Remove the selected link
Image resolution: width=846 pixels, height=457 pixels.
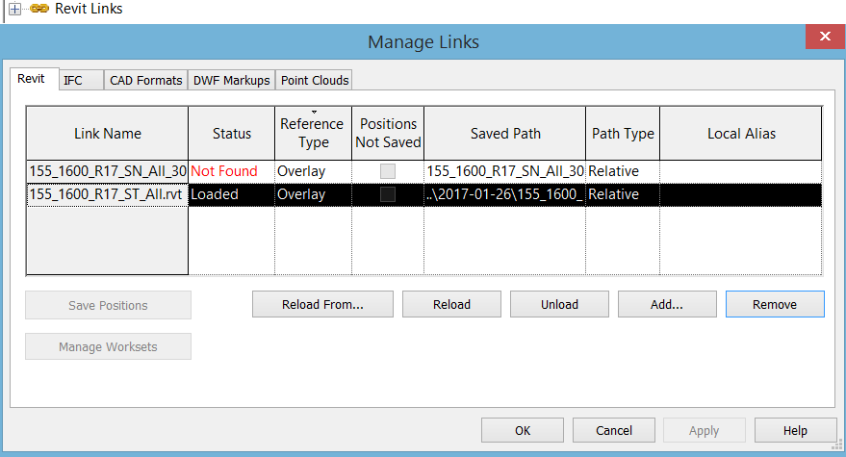click(x=775, y=304)
